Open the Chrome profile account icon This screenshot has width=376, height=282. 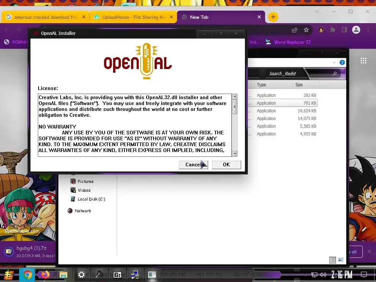356,30
